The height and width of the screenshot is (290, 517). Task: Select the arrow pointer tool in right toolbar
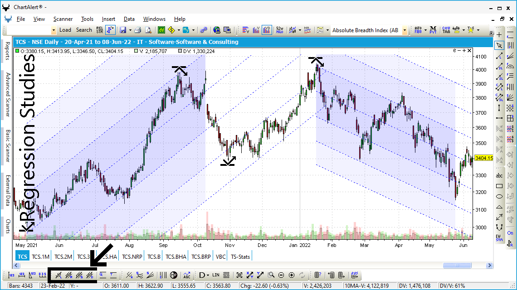coord(499,45)
